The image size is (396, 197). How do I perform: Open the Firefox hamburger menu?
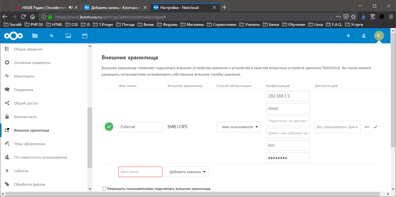(391, 17)
